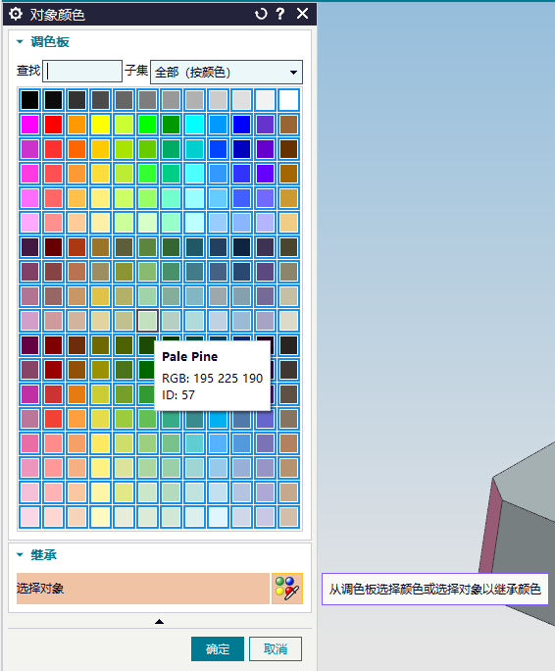Open the dialog settings gear icon
Screen dimensions: 555x671
[16, 14]
